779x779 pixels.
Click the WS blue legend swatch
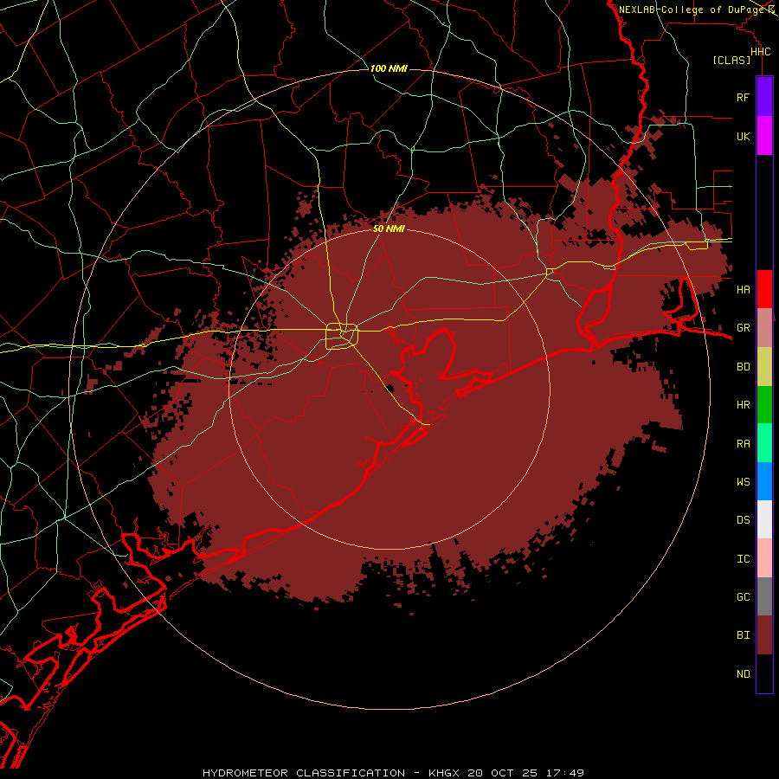[x=764, y=481]
